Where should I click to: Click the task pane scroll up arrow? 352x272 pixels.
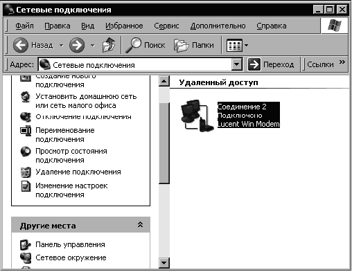click(x=164, y=81)
